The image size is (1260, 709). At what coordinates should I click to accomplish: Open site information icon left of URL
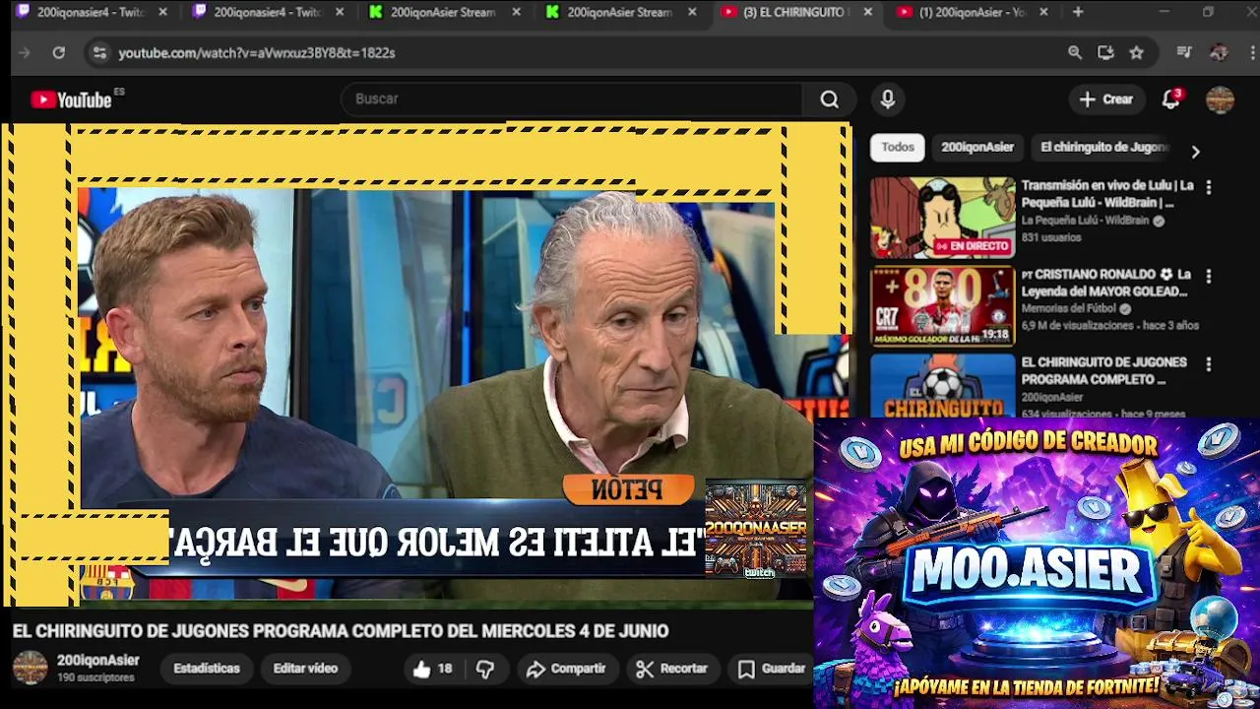(x=98, y=53)
